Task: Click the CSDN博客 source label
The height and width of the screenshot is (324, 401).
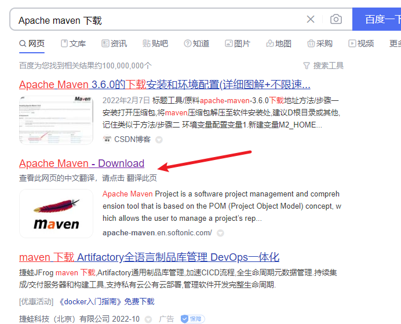Action: 132,139
